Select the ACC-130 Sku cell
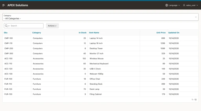201x111 pixels. point(17,74)
